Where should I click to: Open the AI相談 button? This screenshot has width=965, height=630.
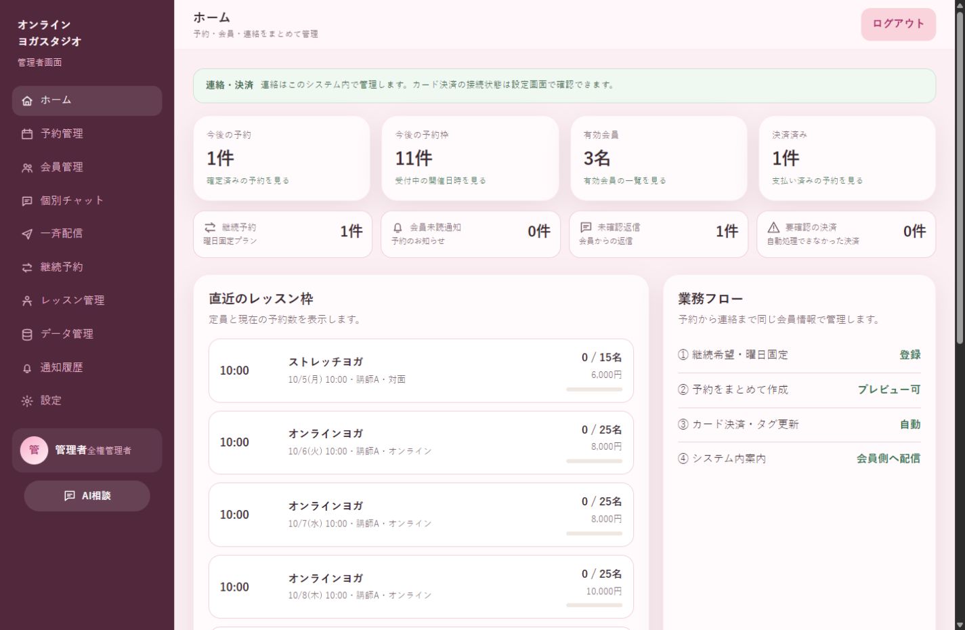click(x=87, y=496)
